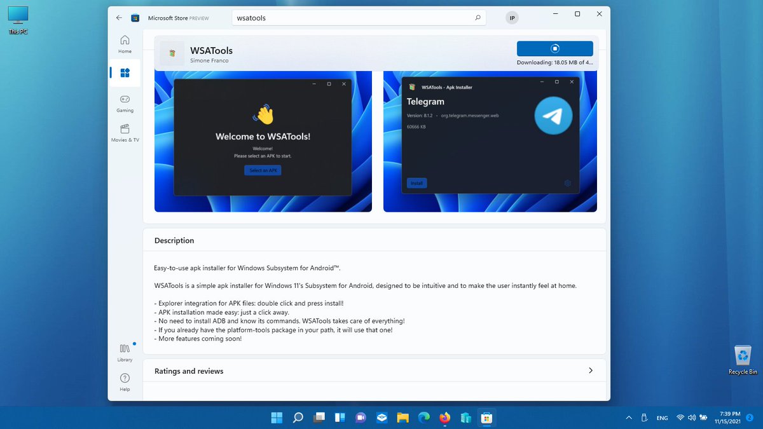Viewport: 763px width, 429px height.
Task: Click the download progress text
Action: click(555, 62)
